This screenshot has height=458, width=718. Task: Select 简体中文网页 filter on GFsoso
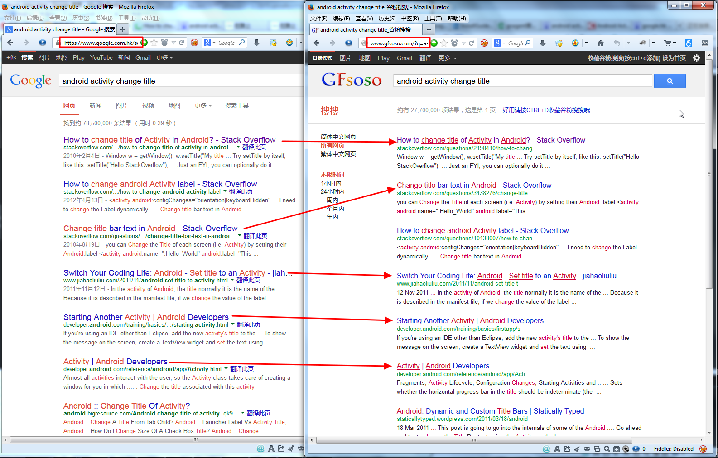pos(338,137)
